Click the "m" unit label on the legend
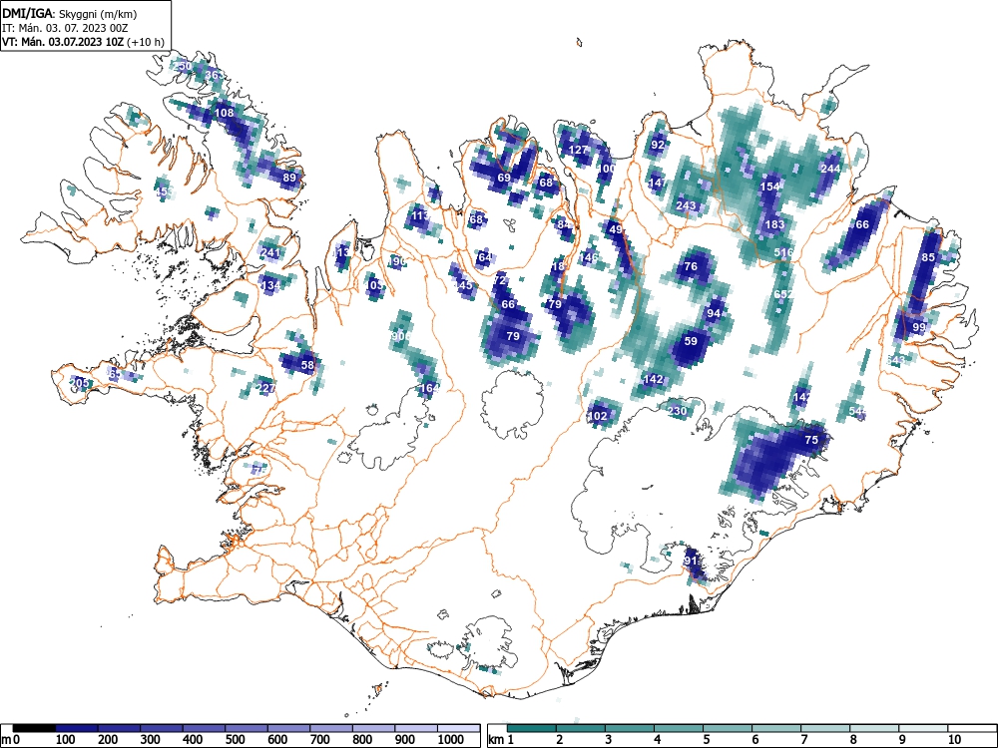Viewport: 998px width, 748px height. pyautogui.click(x=6, y=740)
